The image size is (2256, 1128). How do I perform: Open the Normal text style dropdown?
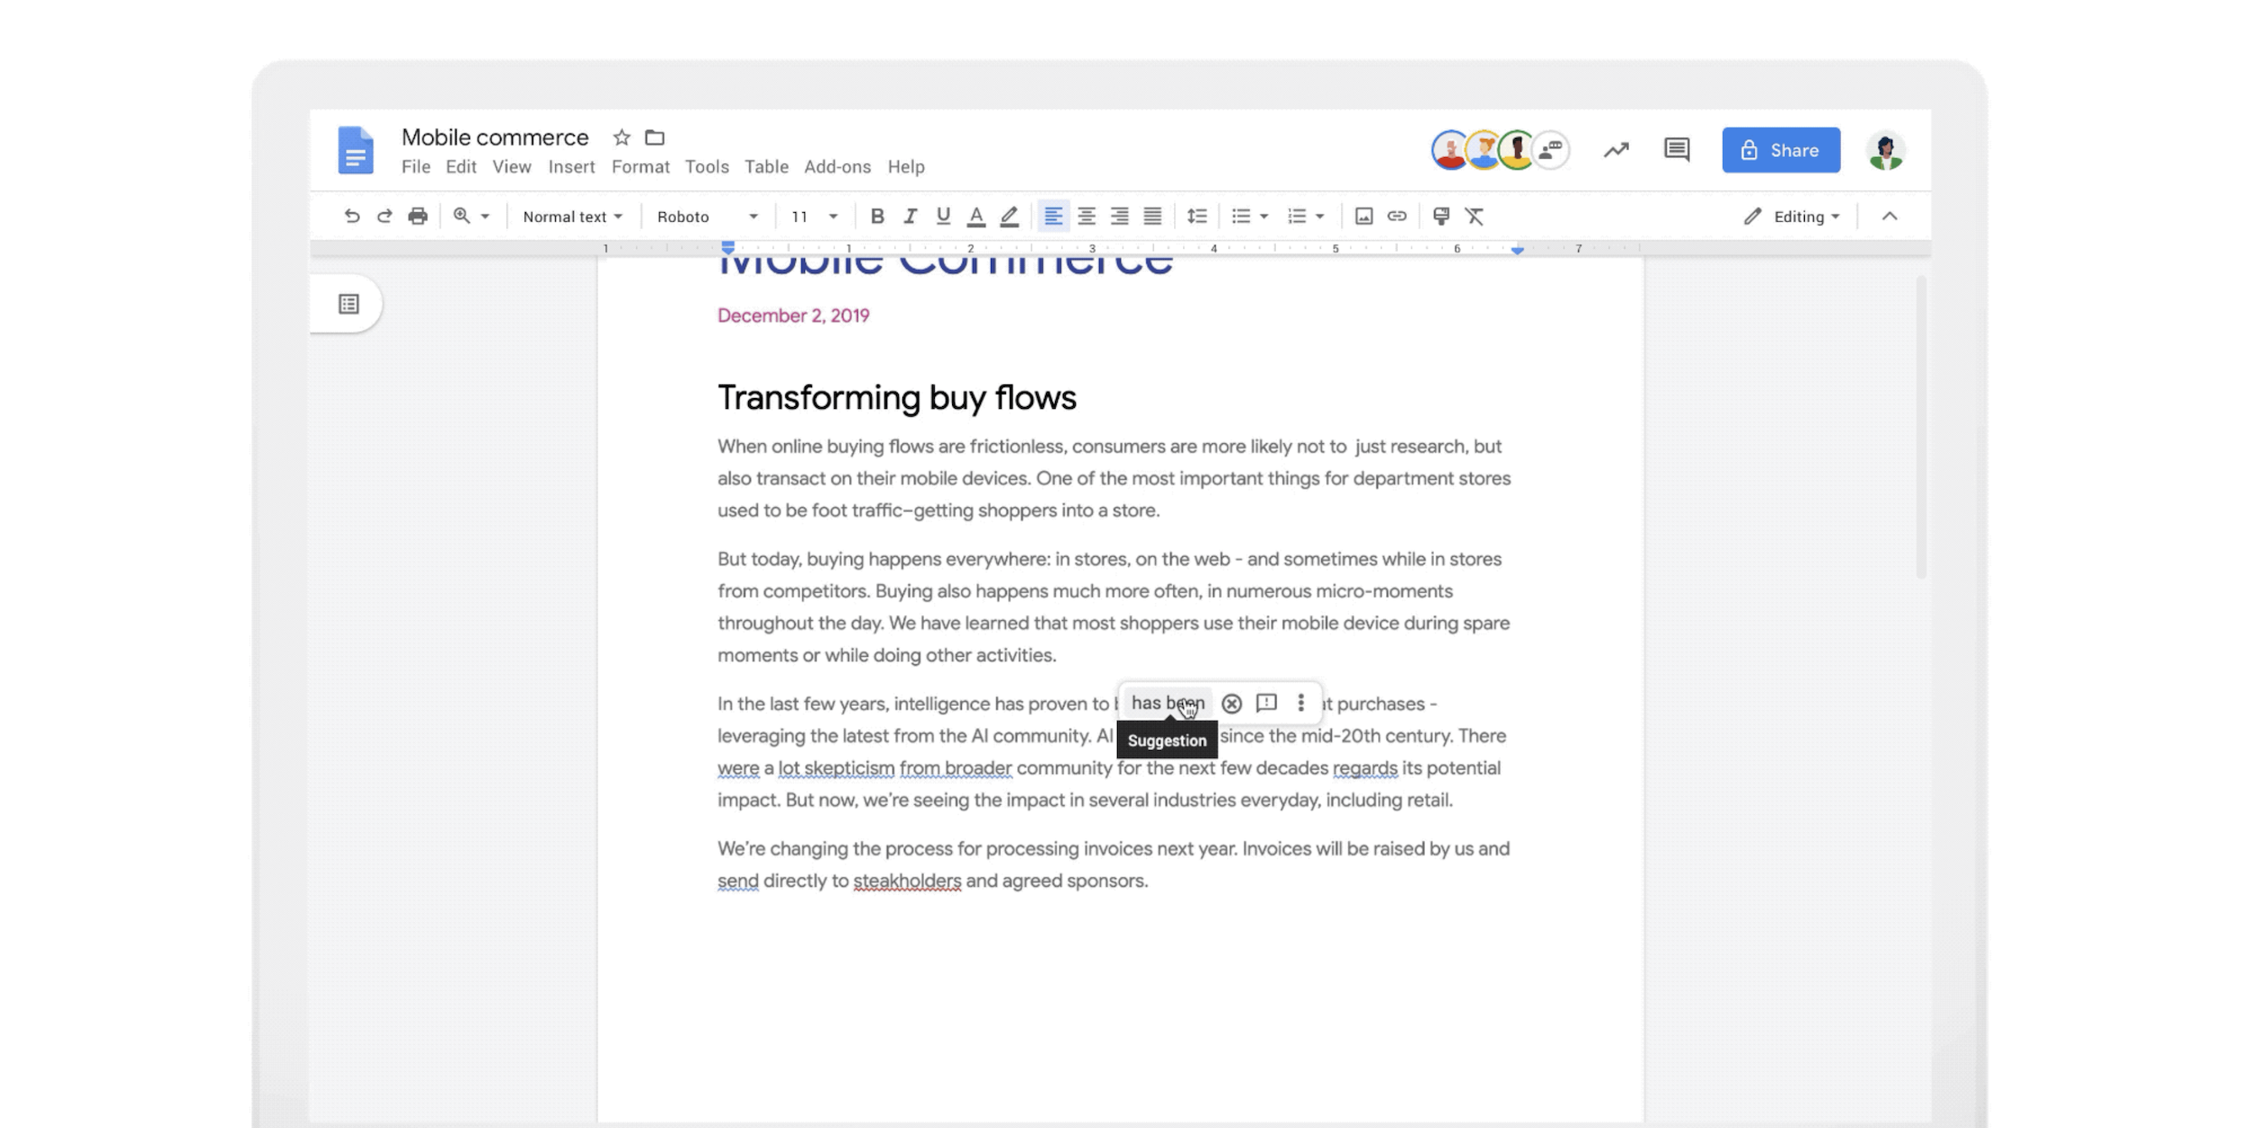pos(569,216)
